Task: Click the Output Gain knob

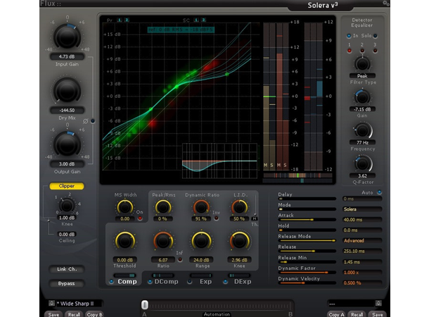Action: 67,144
